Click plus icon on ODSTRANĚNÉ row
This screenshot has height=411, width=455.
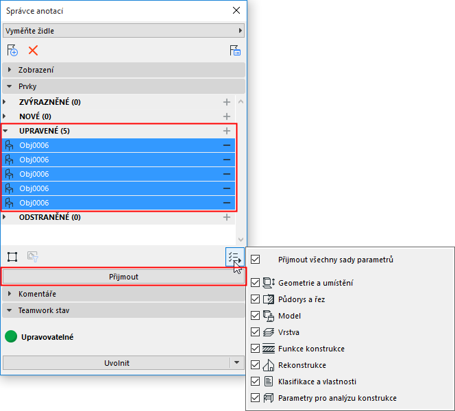tap(227, 217)
